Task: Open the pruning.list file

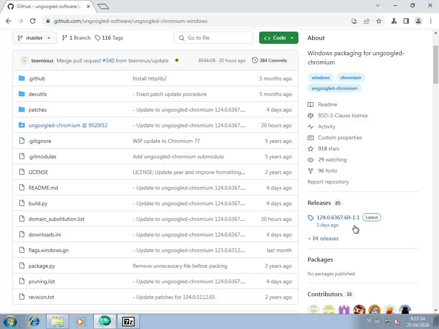Action: pyautogui.click(x=42, y=282)
